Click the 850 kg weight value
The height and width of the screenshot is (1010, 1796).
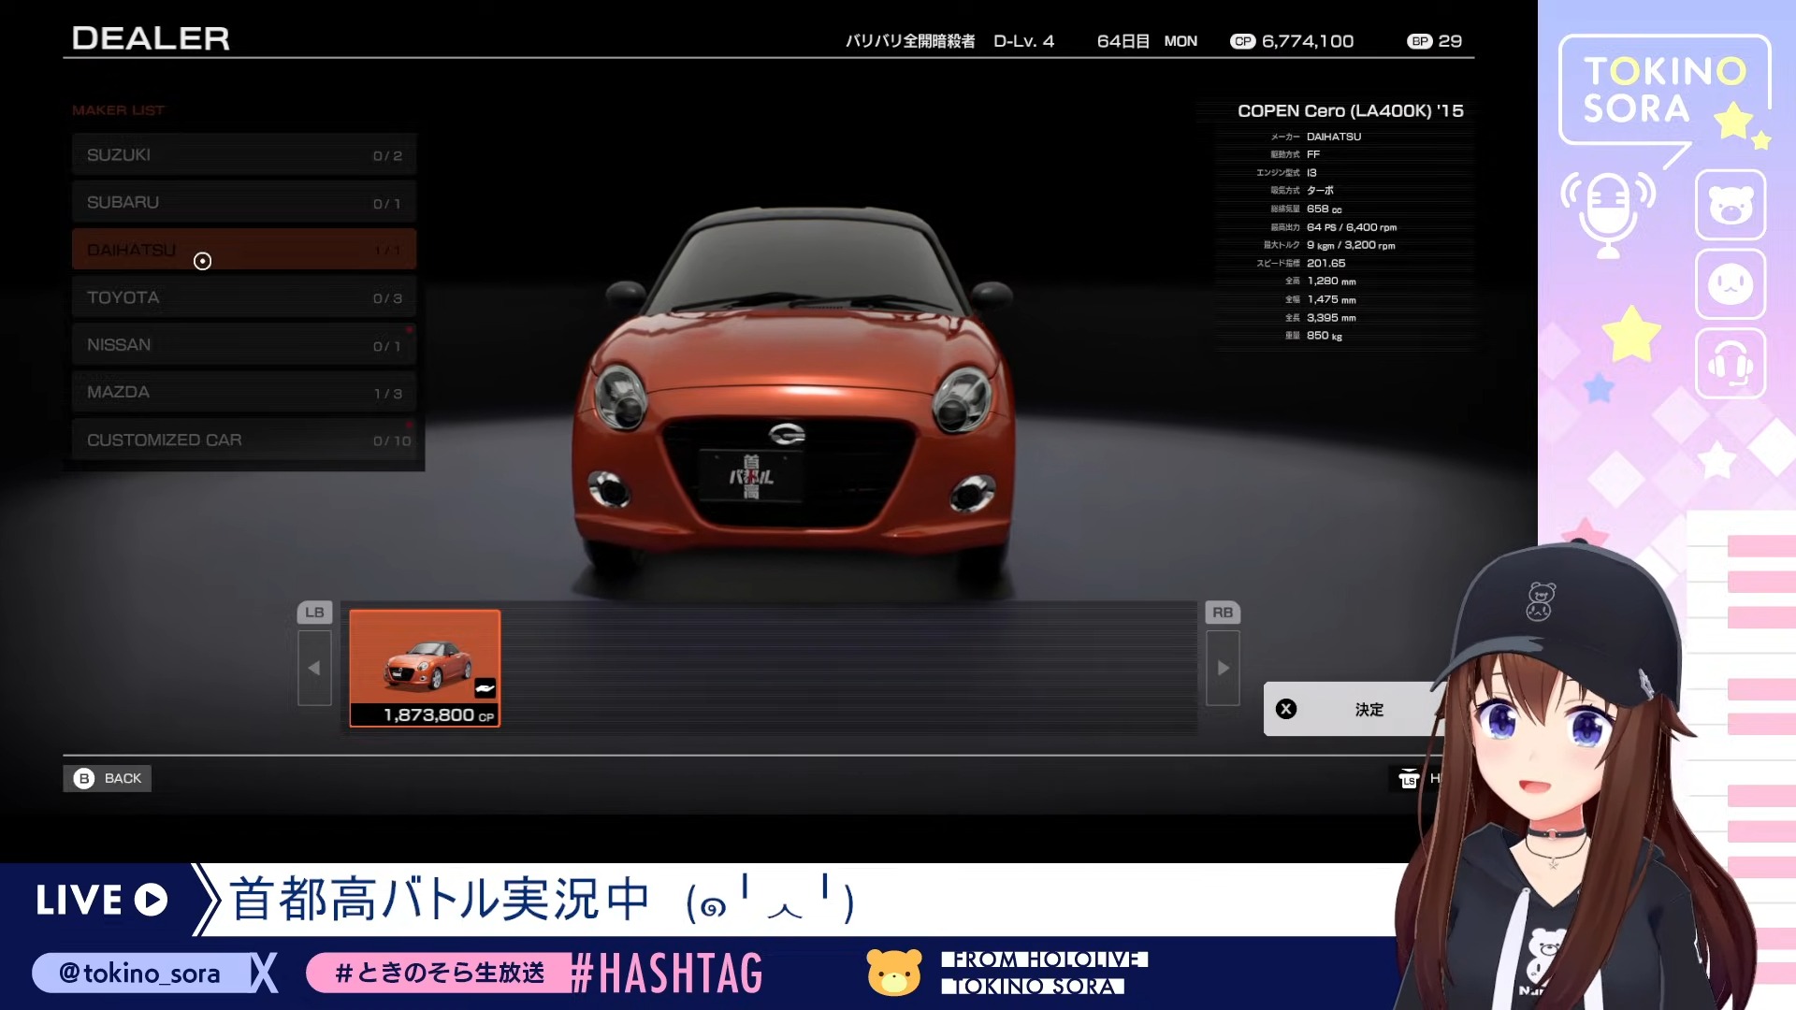[x=1324, y=335]
